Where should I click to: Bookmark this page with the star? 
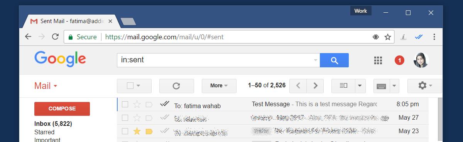(x=388, y=37)
